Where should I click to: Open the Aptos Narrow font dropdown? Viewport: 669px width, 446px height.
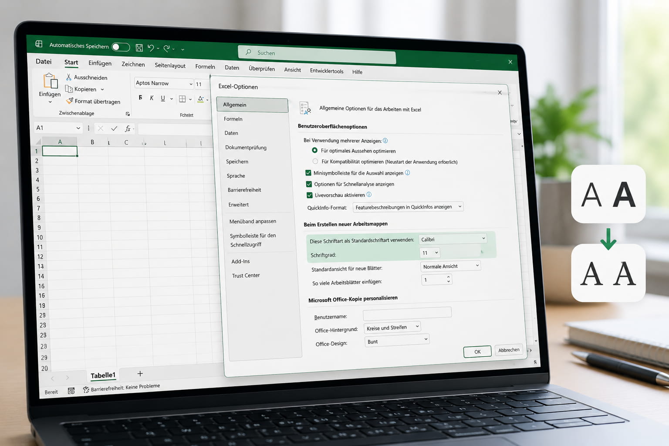tap(164, 83)
